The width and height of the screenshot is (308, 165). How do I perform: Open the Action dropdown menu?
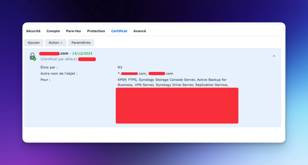[55, 42]
